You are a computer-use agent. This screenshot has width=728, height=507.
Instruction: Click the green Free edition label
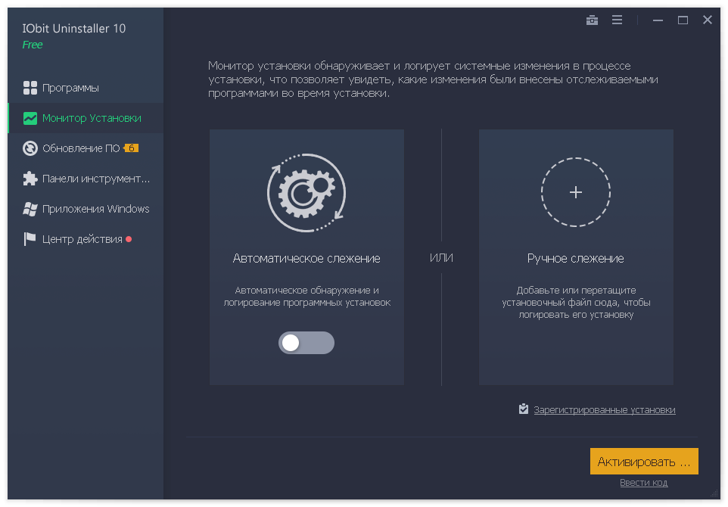tap(33, 45)
